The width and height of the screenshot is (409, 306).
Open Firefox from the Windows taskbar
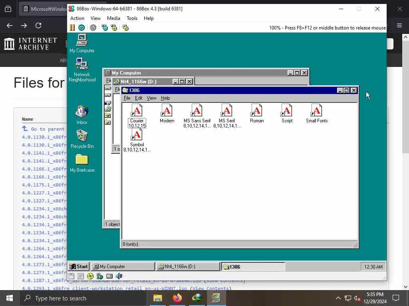pyautogui.click(x=177, y=298)
